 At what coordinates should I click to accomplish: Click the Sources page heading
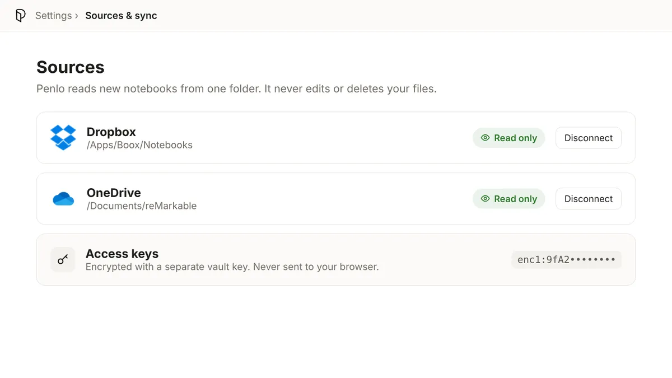(x=71, y=67)
